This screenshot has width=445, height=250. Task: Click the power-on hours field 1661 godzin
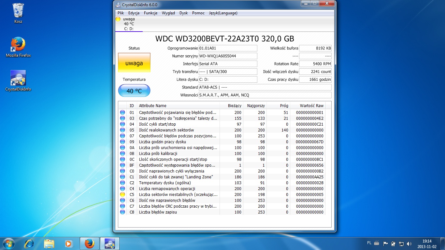click(x=315, y=79)
